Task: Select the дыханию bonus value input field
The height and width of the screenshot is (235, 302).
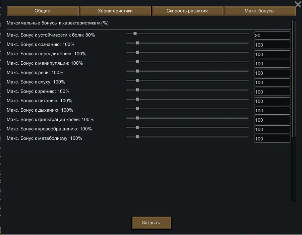Action: click(272, 111)
